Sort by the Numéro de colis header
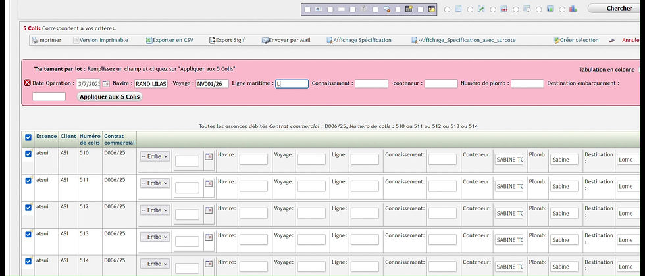The image size is (645, 276). coord(90,139)
